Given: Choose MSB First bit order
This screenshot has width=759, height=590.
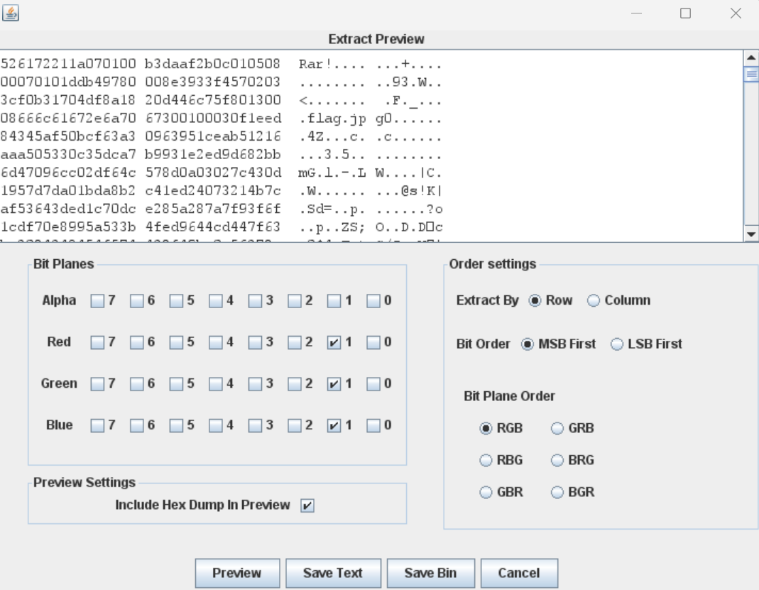Looking at the screenshot, I should tap(527, 344).
